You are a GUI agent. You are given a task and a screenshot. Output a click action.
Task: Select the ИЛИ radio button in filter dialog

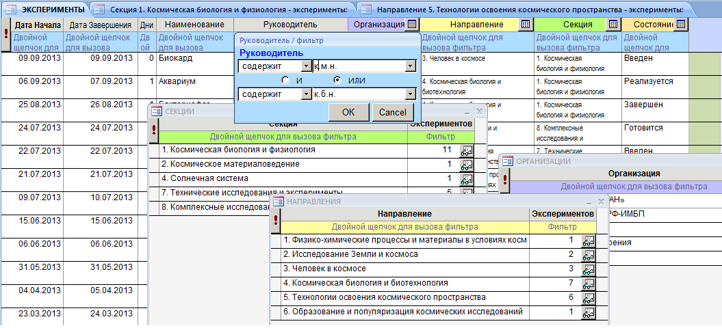pyautogui.click(x=337, y=81)
